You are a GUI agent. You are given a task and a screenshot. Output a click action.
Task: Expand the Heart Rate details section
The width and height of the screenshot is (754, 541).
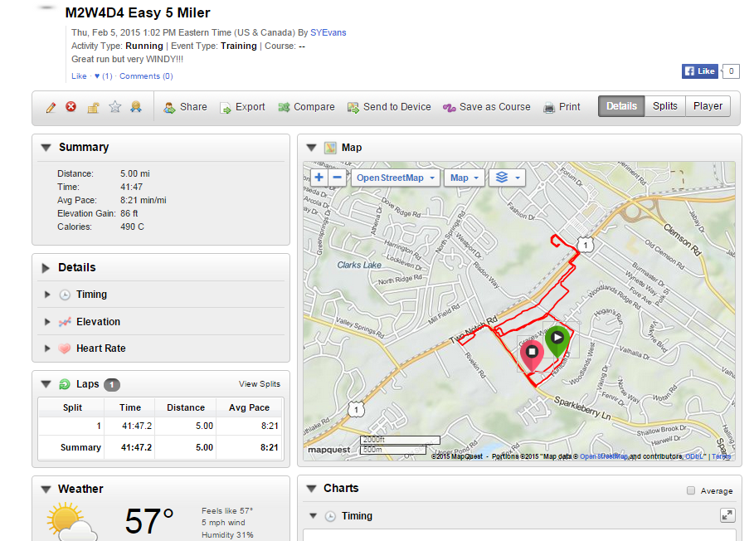tap(47, 348)
